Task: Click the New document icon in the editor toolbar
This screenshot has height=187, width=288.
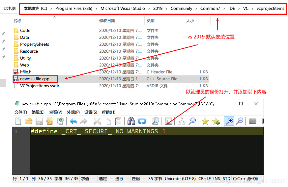Action: (18, 121)
